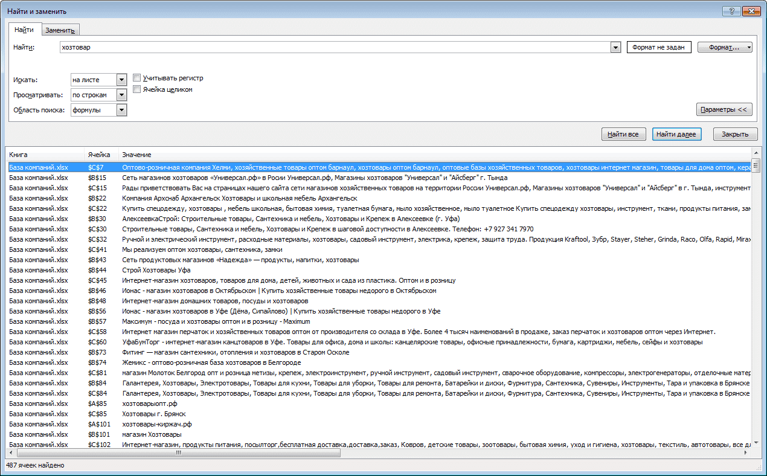
Task: Expand the Формат button dropdown arrow
Action: tap(749, 47)
